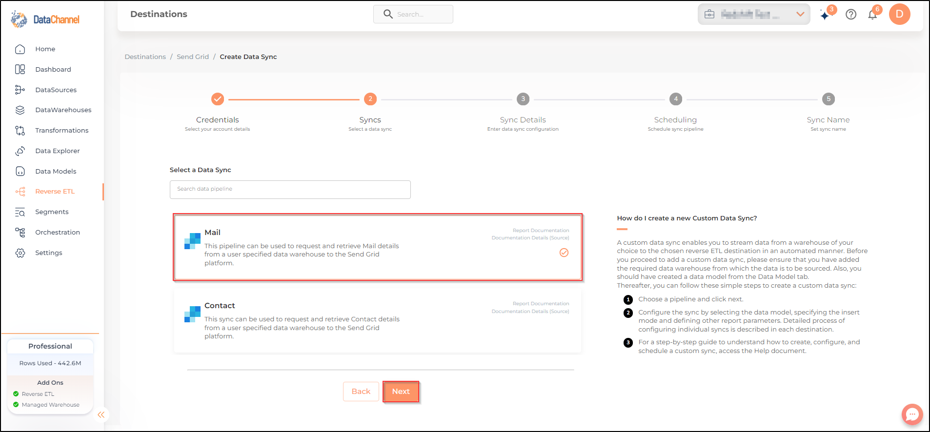
Task: Click Create Data Sync breadcrumb text
Action: [248, 57]
